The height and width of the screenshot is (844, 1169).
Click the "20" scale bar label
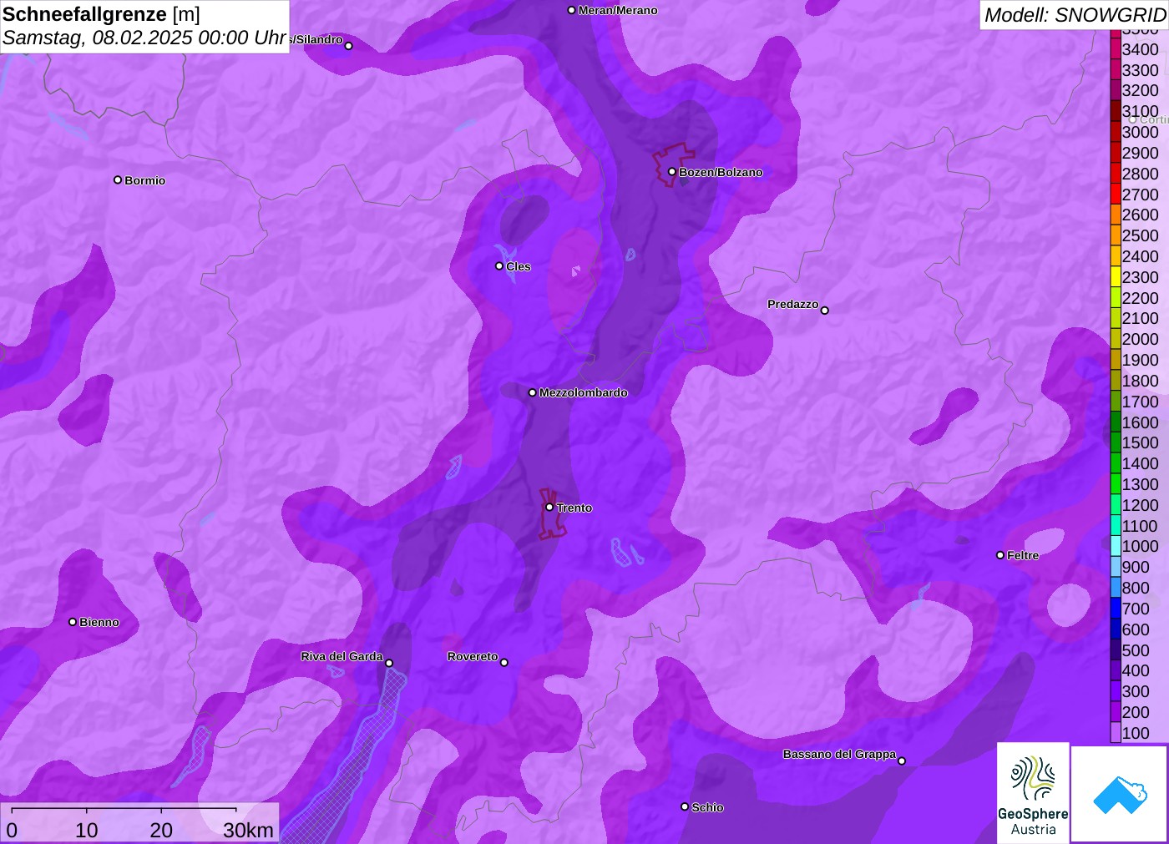(161, 830)
